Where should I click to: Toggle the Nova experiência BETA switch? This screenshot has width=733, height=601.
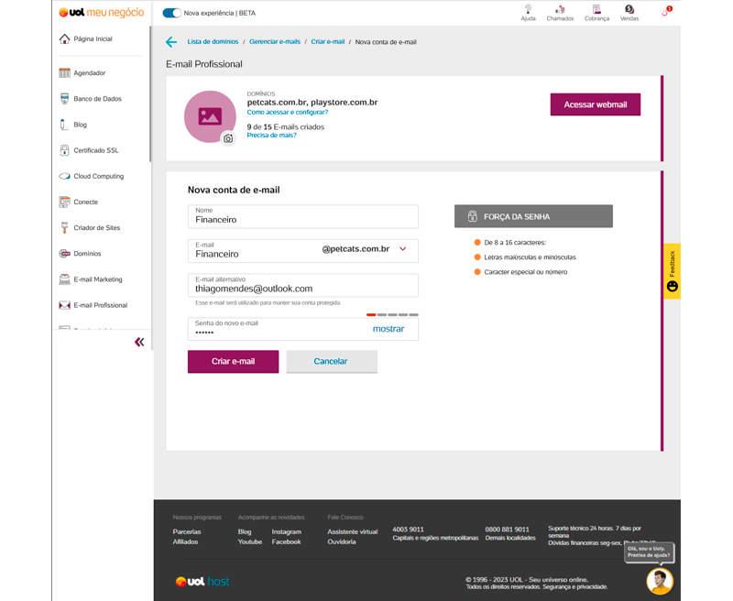171,13
